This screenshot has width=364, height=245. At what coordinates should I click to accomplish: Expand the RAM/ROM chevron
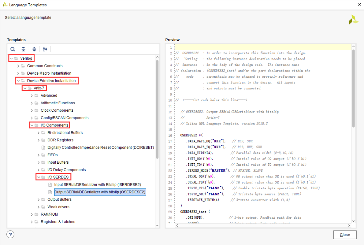click(x=32, y=214)
